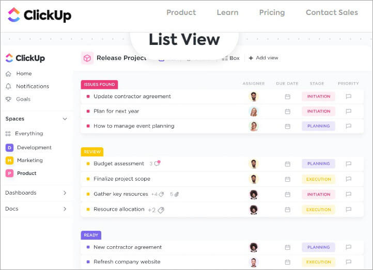
Task: Open Goals in the sidebar
Action: (23, 99)
